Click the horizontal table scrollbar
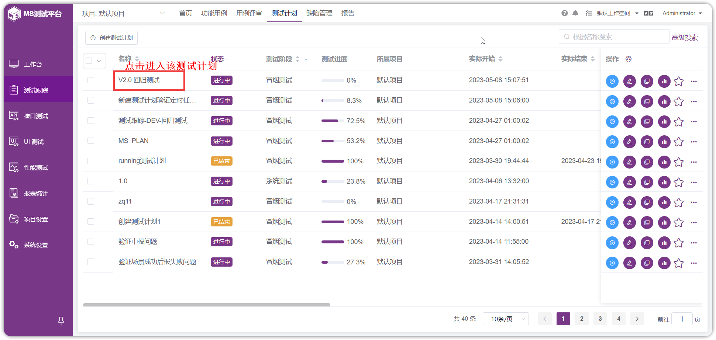 coord(207,305)
